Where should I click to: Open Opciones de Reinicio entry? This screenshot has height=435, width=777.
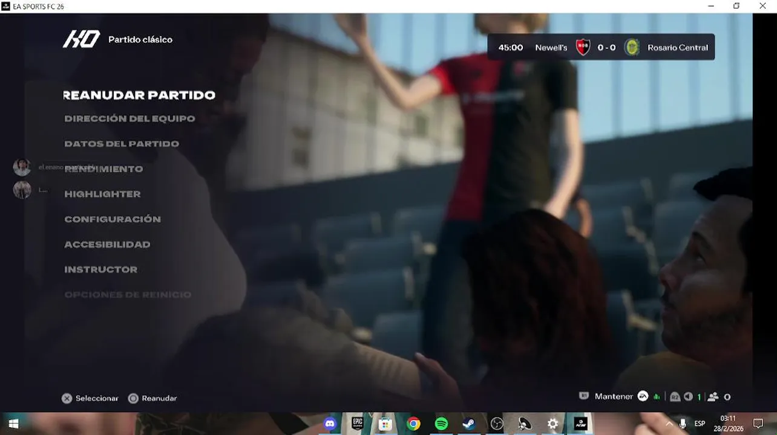point(128,295)
